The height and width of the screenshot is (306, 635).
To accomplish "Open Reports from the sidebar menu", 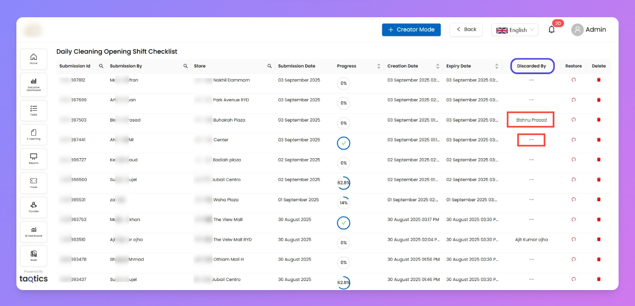I will point(34,159).
